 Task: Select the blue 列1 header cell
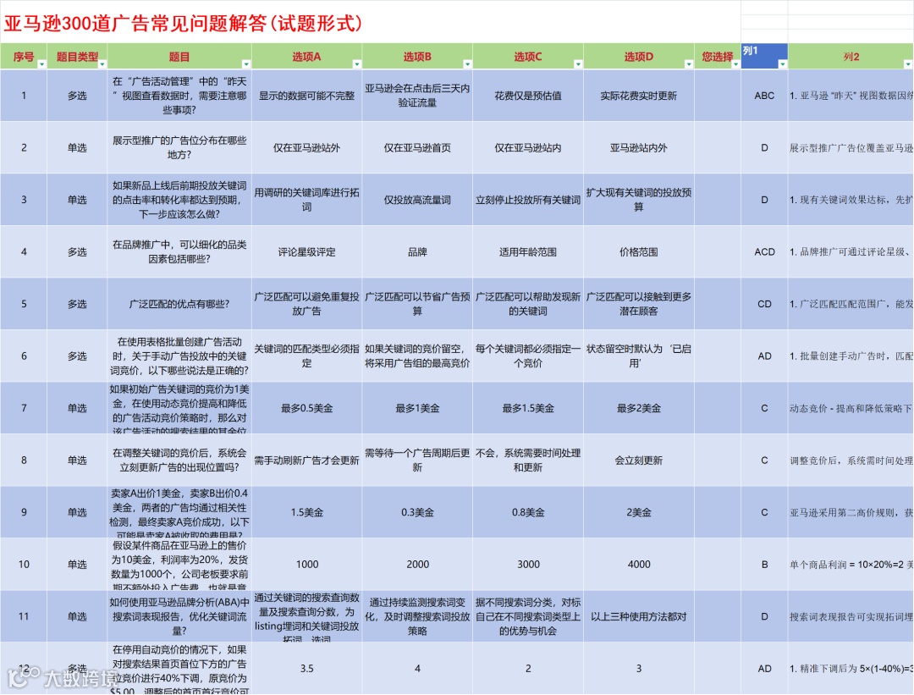tap(764, 57)
